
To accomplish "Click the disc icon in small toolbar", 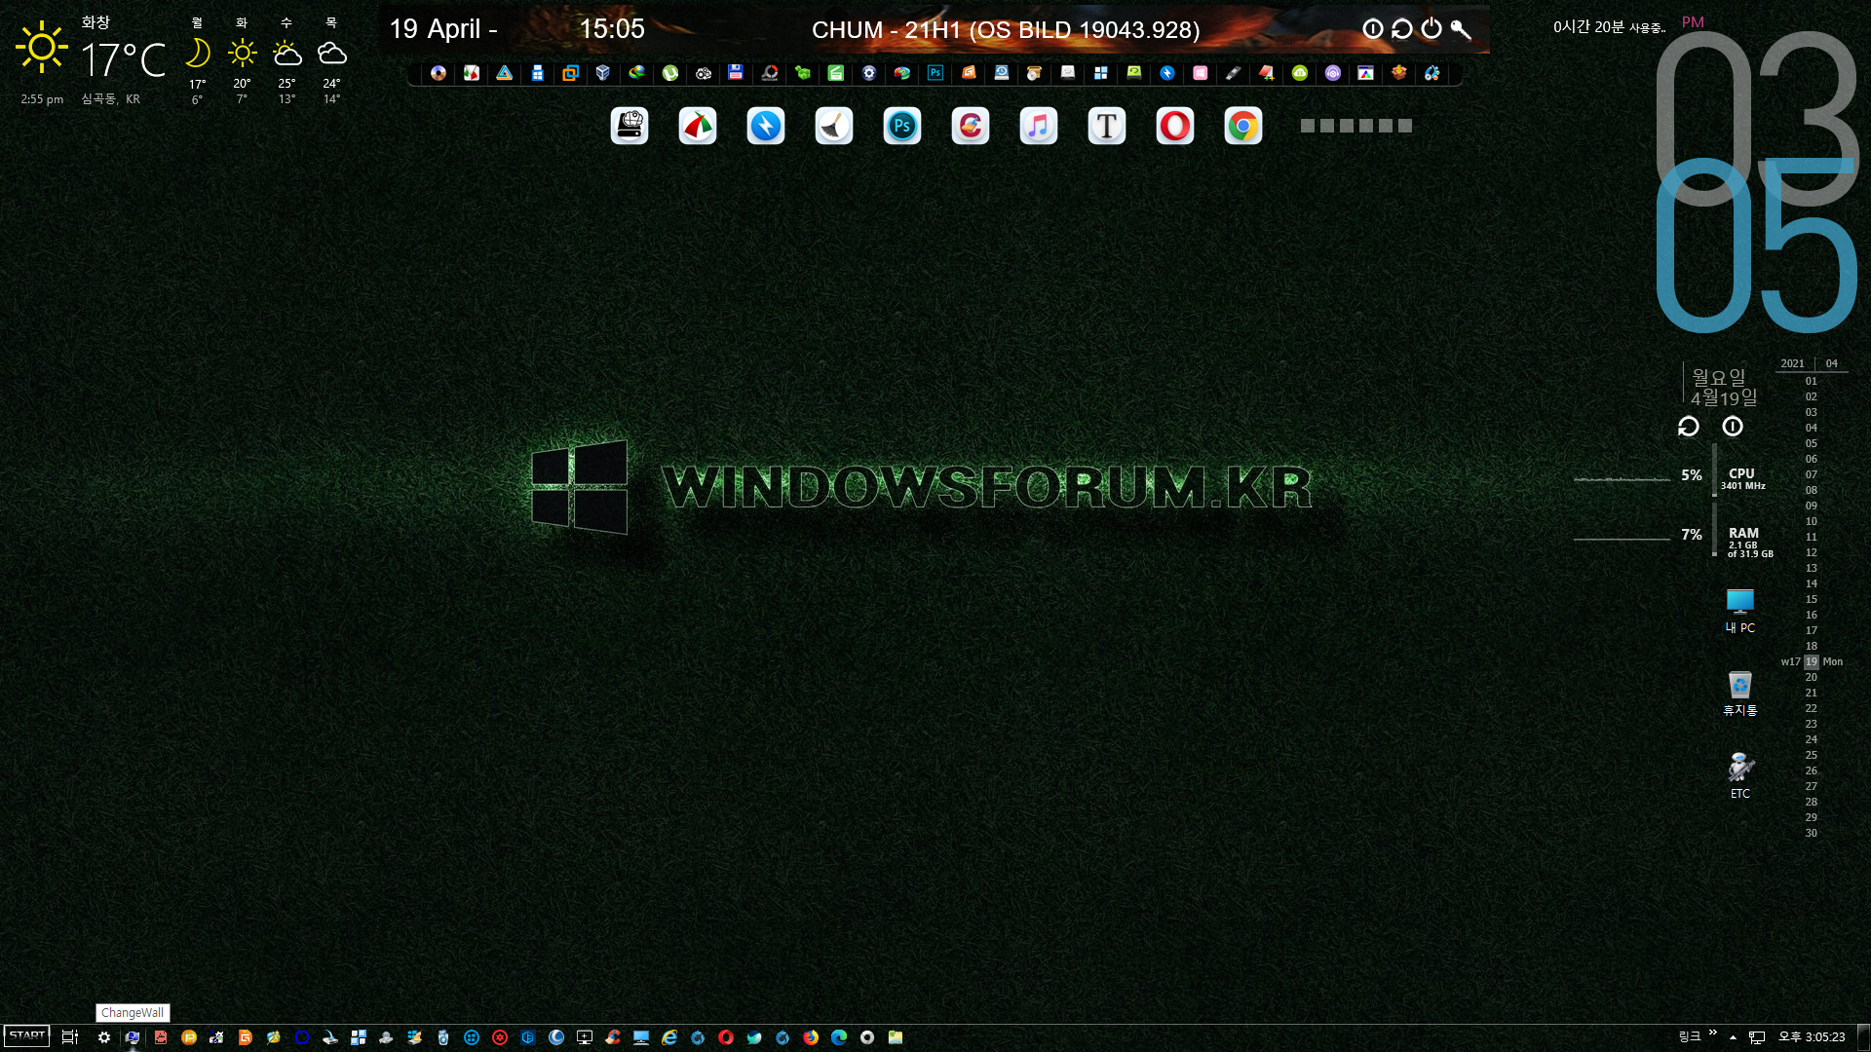I will tap(439, 73).
